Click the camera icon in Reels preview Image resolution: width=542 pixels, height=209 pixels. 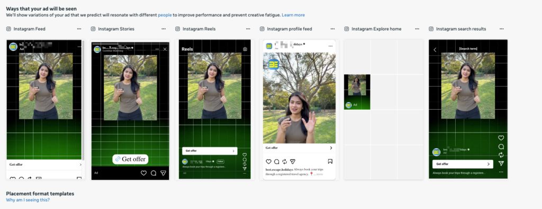(x=245, y=49)
